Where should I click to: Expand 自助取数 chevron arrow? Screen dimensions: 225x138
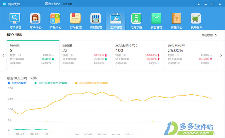[x=216, y=35]
